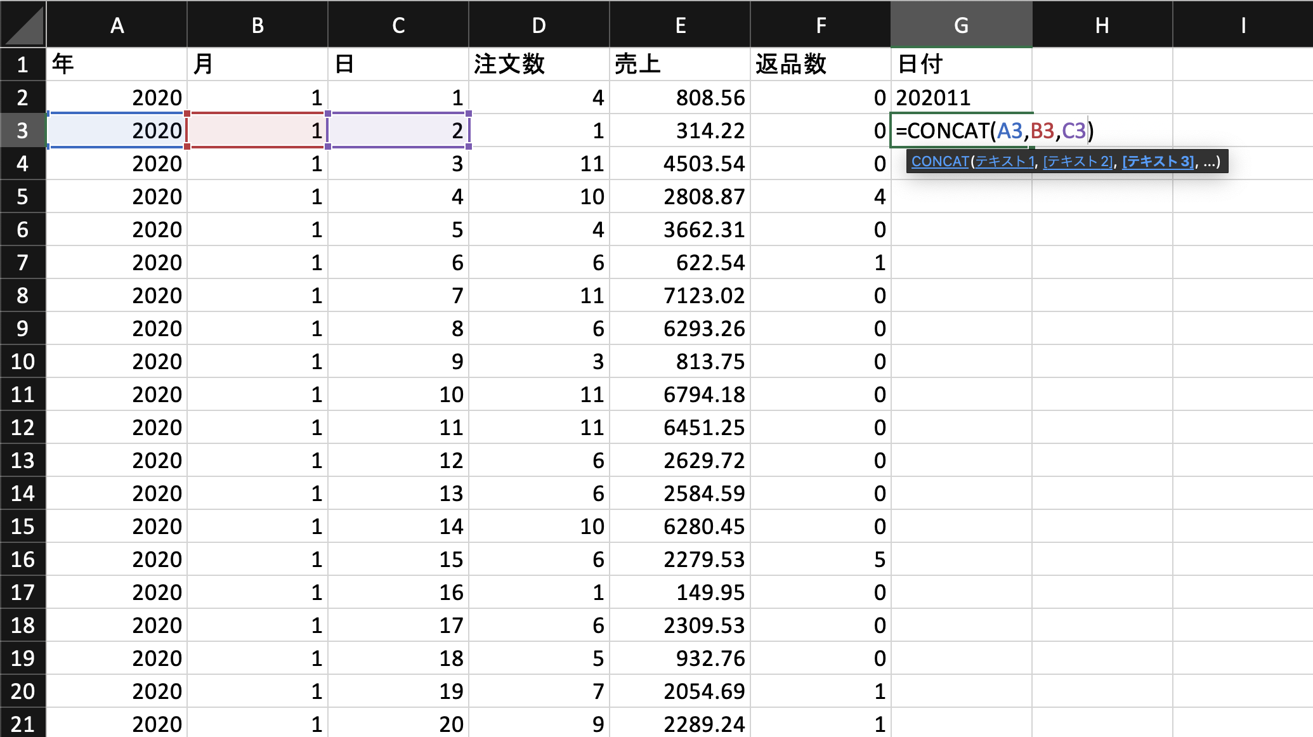Click cell B3 highlighted in red
Screen dimensions: 1313x737
point(258,131)
